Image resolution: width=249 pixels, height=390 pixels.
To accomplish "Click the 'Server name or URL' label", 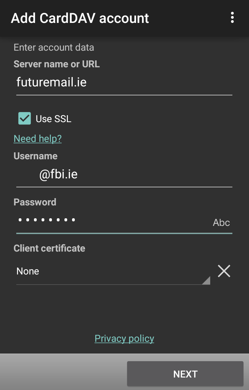I will 56,64.
